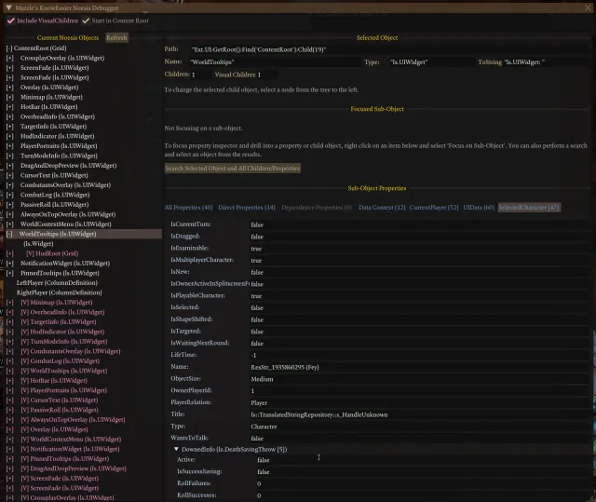596x502 pixels.
Task: Click the Path input field
Action: (389, 49)
